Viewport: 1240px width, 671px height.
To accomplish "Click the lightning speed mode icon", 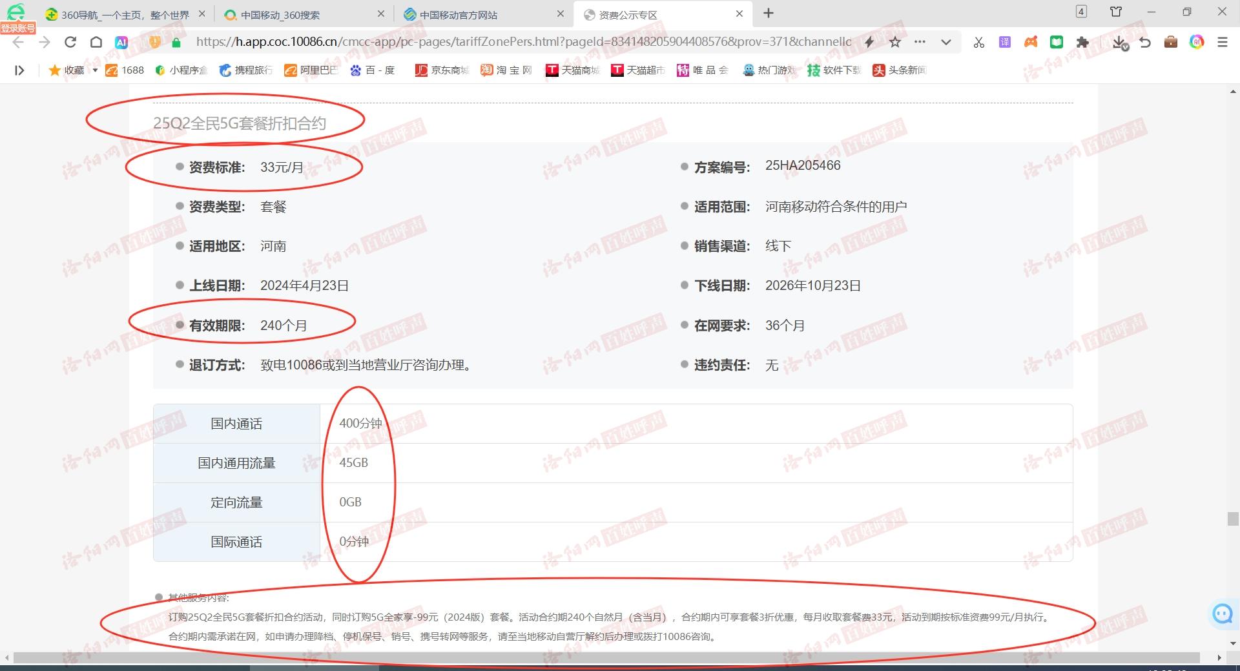I will pyautogui.click(x=869, y=42).
